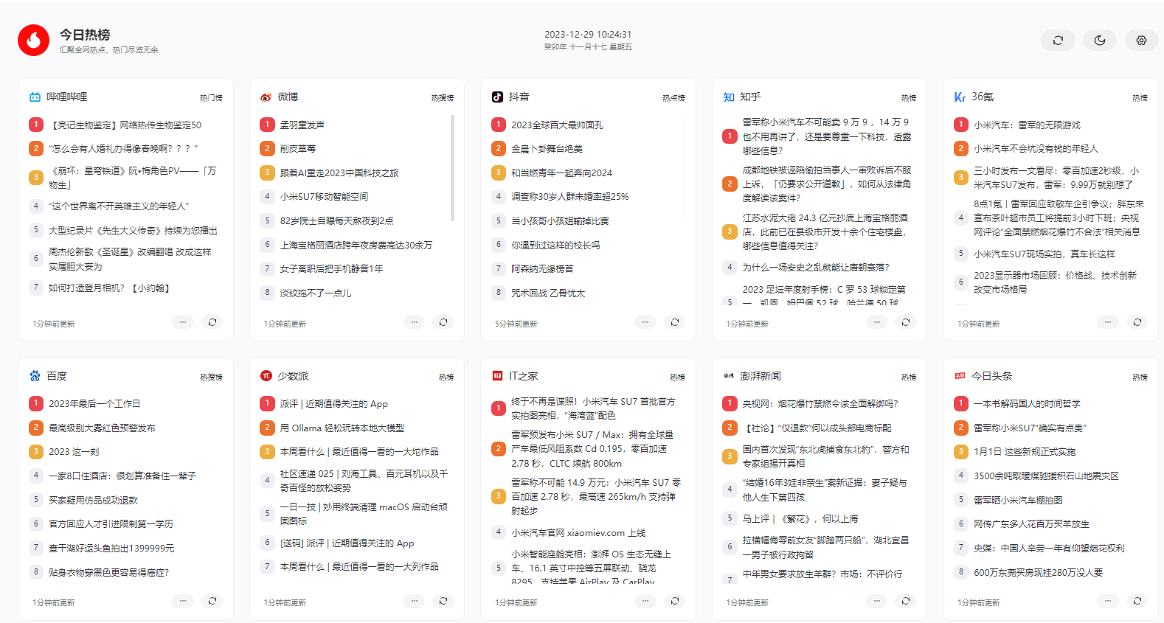Click the 热榜 tag on 今日头条 card
The height and width of the screenshot is (623, 1164).
(x=1140, y=377)
